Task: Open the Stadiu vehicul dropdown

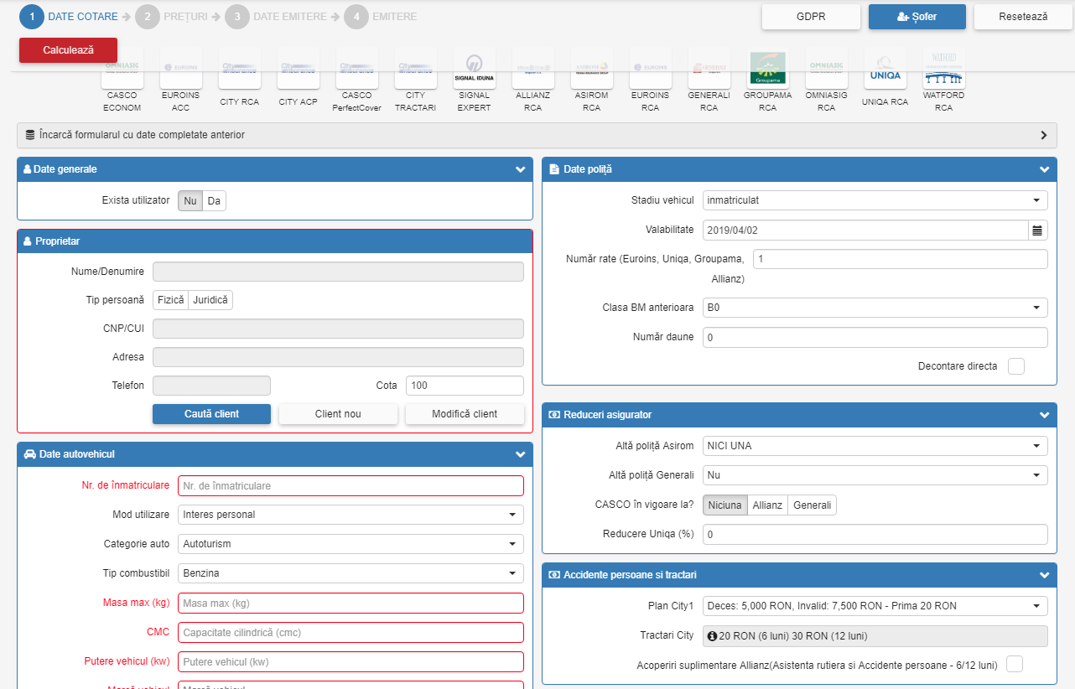Action: pyautogui.click(x=875, y=200)
